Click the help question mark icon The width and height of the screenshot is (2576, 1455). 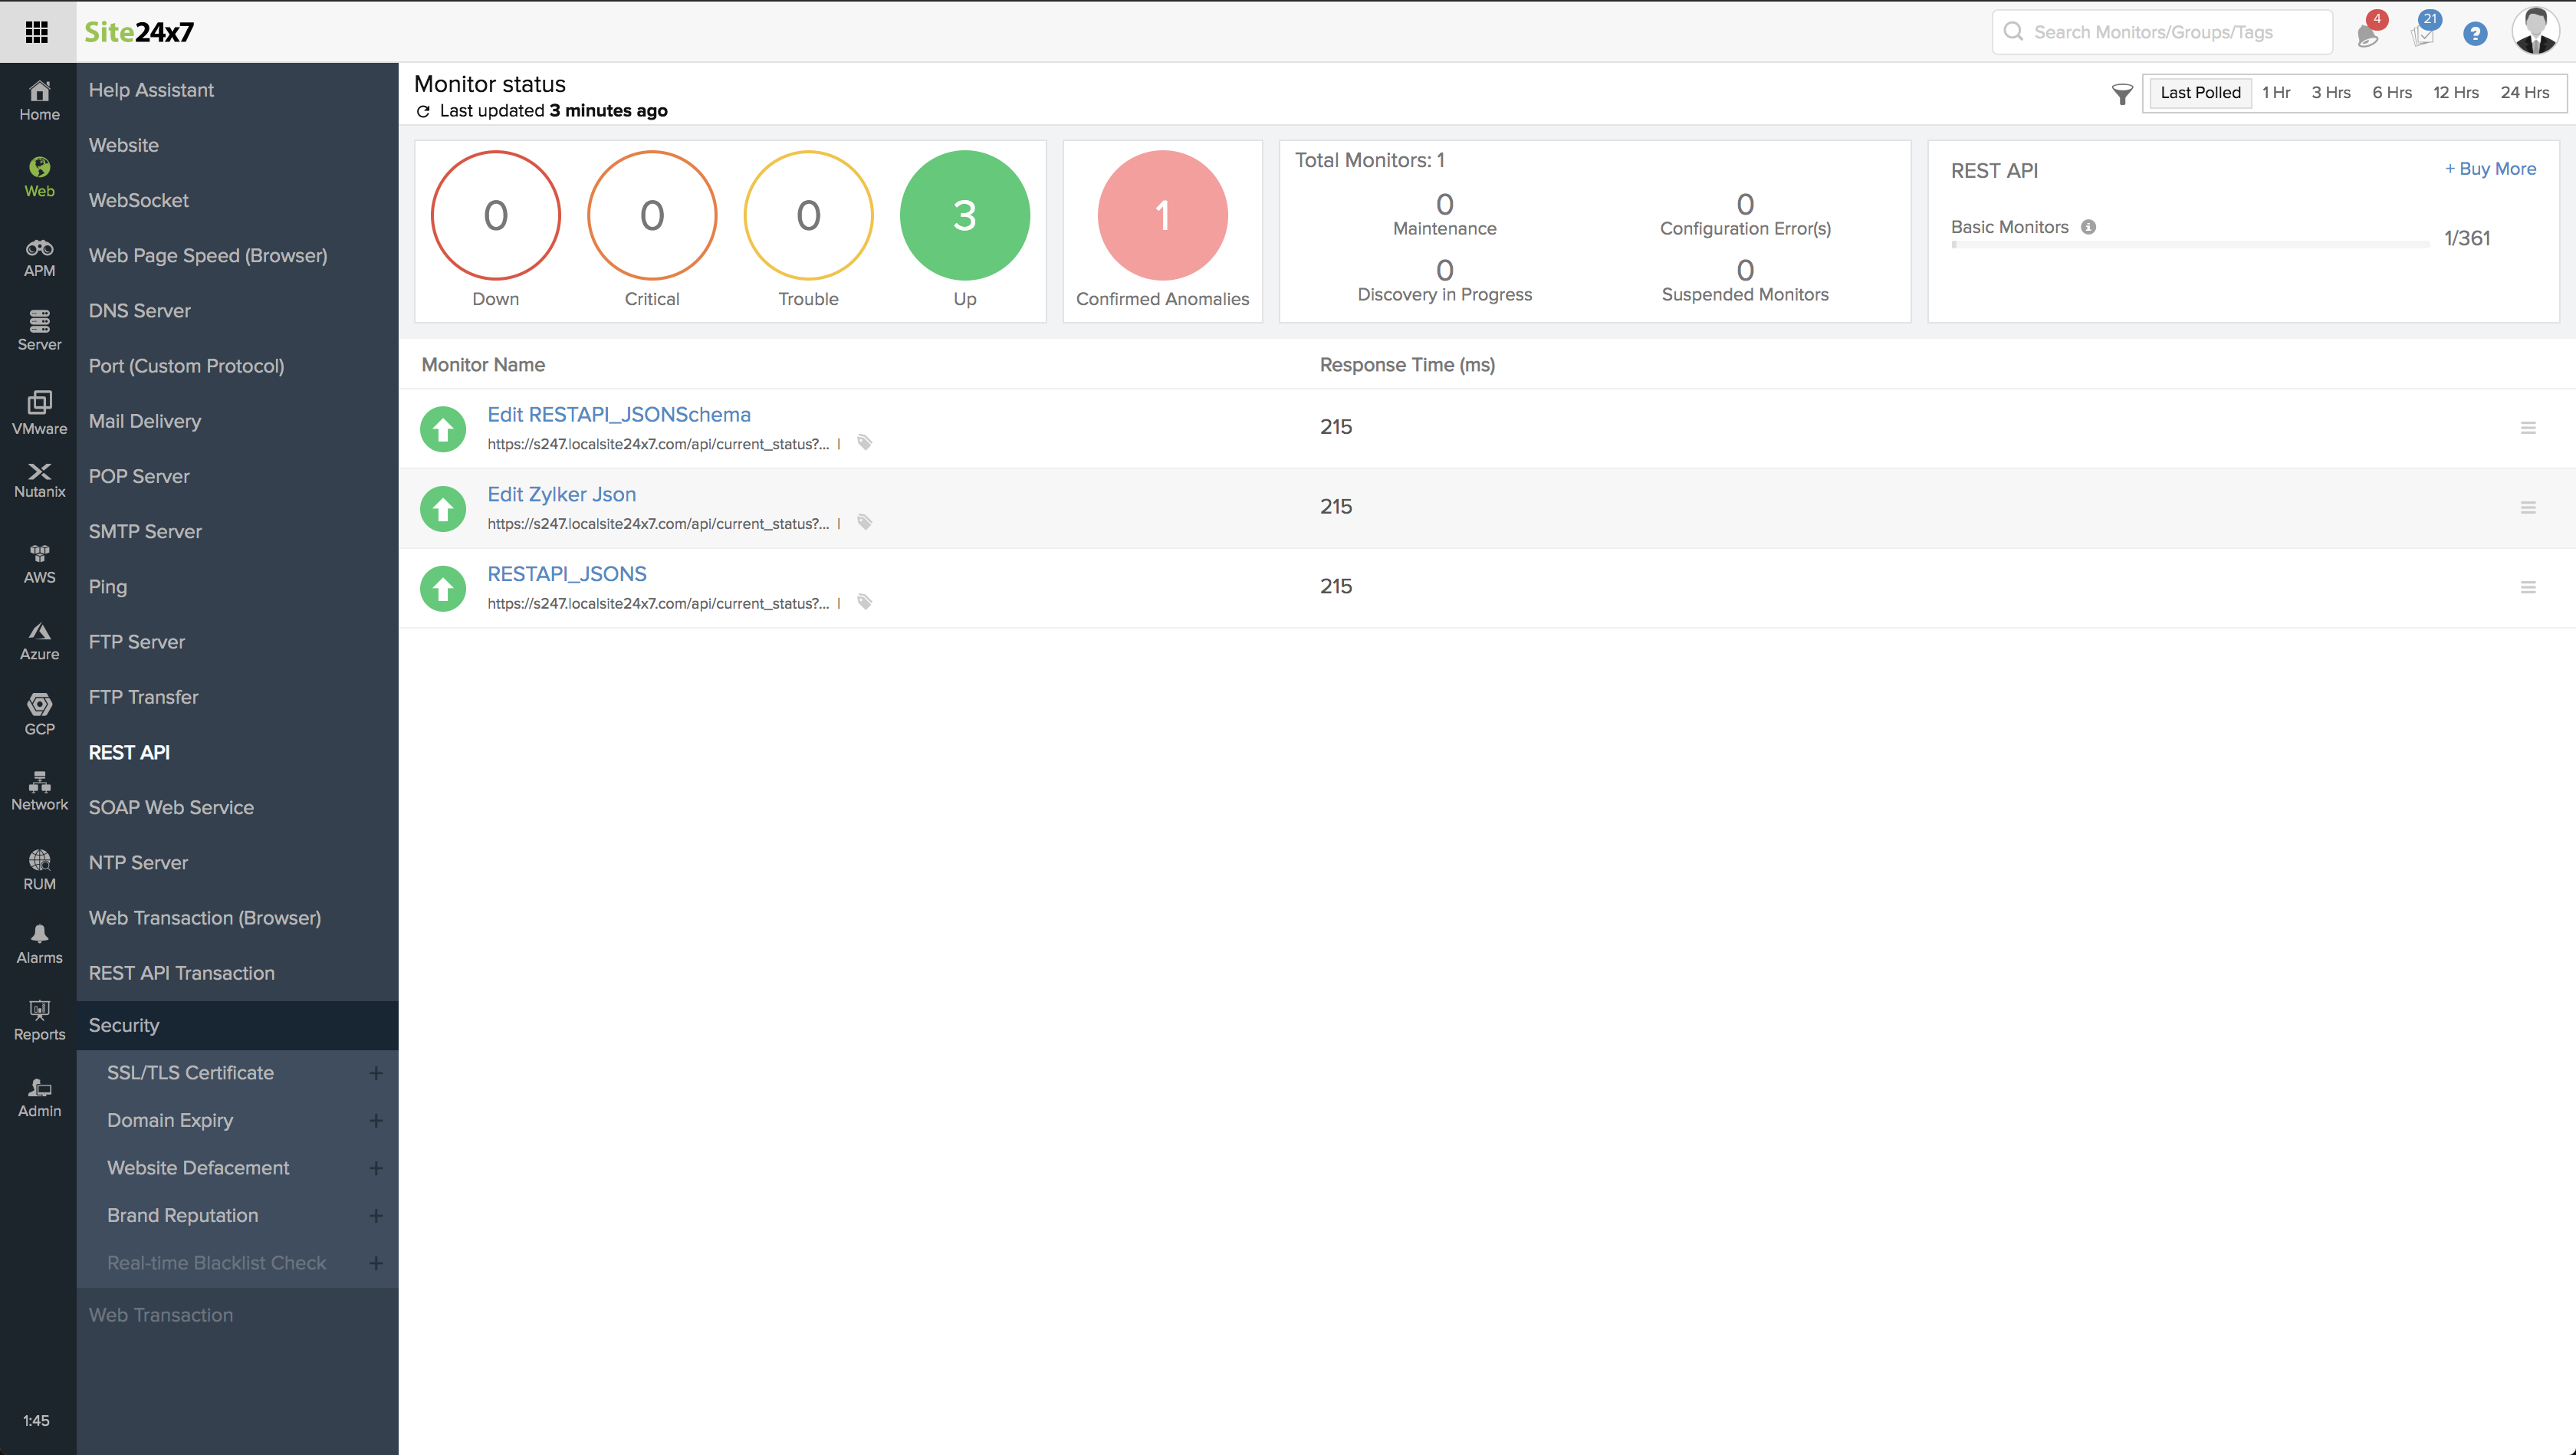(x=2474, y=34)
